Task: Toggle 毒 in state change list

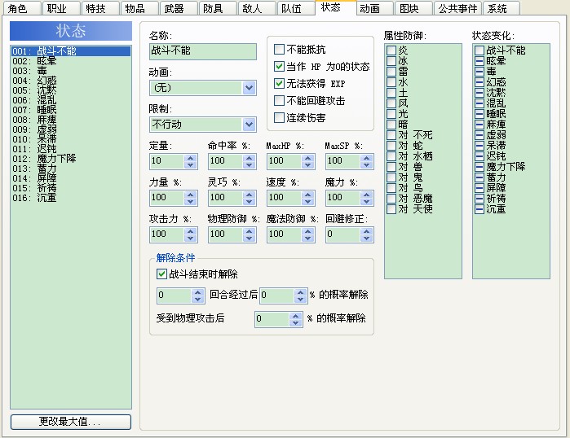Action: tap(479, 72)
